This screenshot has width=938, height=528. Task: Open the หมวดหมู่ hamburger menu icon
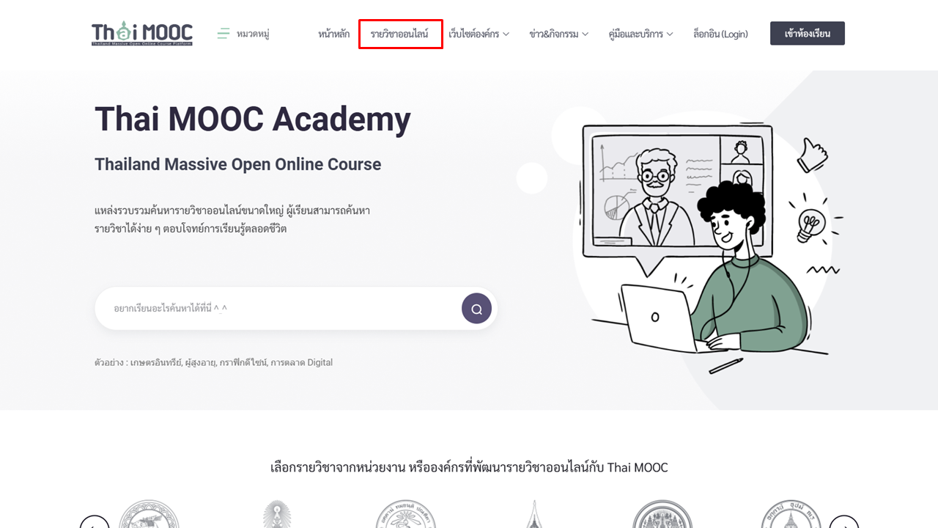pos(224,34)
